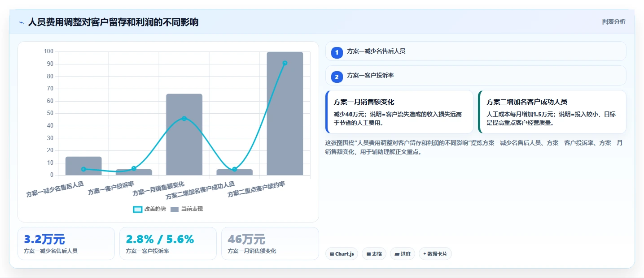Screen dimensions: 644x278
Task: Open the 方案一月销售额变化 card
Action: click(399, 112)
